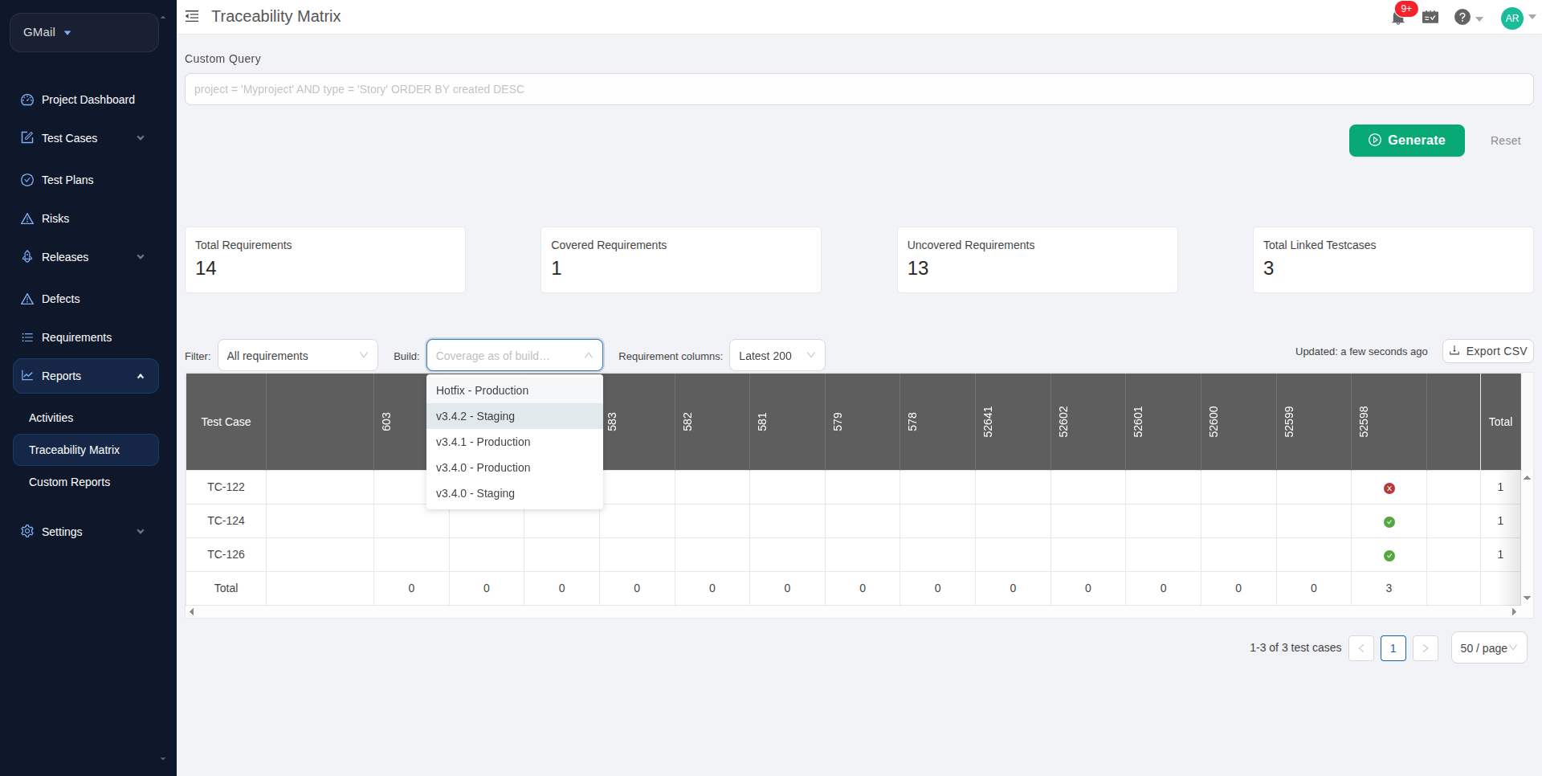Click the Total Requirements card
Viewport: 1542px width, 776px height.
pyautogui.click(x=325, y=259)
